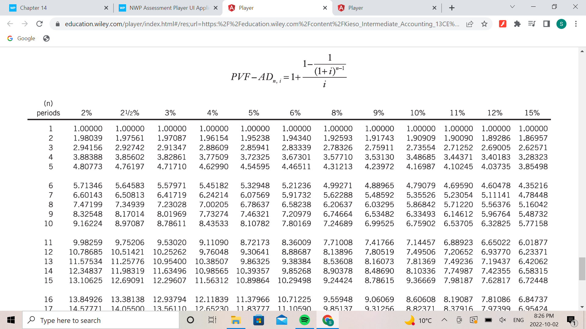Open Chrome's three-dot menu
The height and width of the screenshot is (329, 586).
[x=576, y=24]
